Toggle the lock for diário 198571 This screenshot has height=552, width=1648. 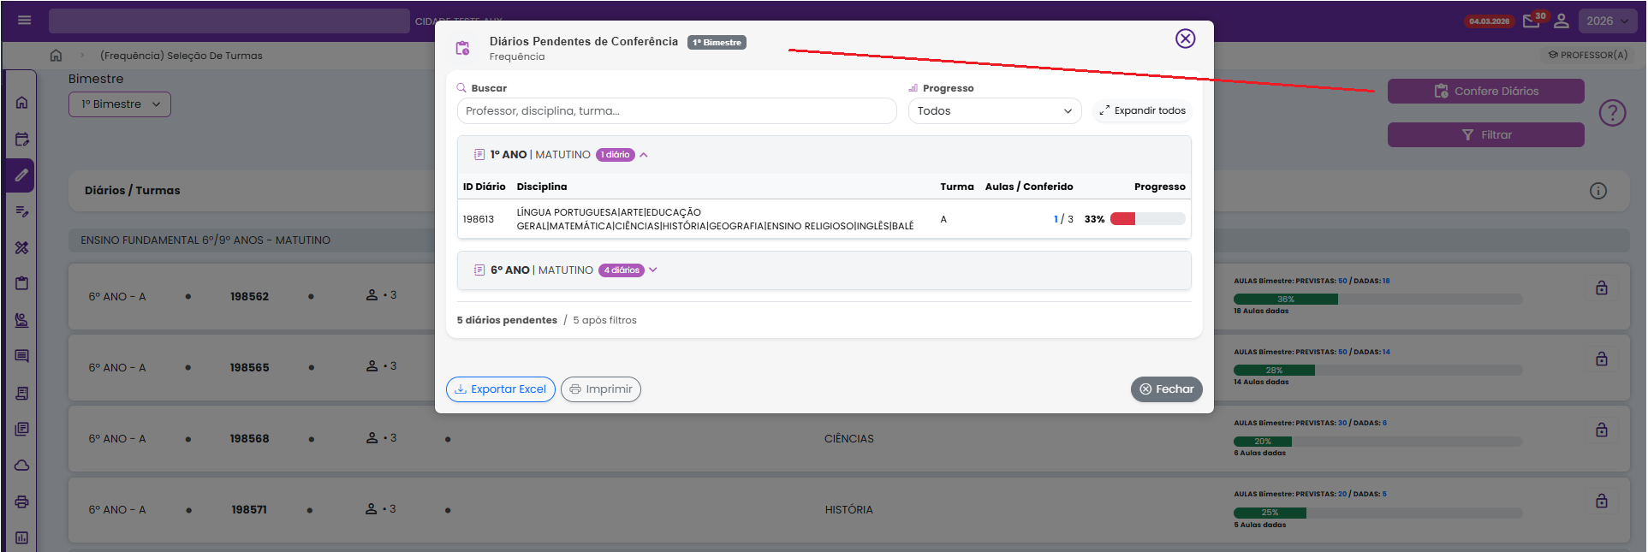[1601, 502]
